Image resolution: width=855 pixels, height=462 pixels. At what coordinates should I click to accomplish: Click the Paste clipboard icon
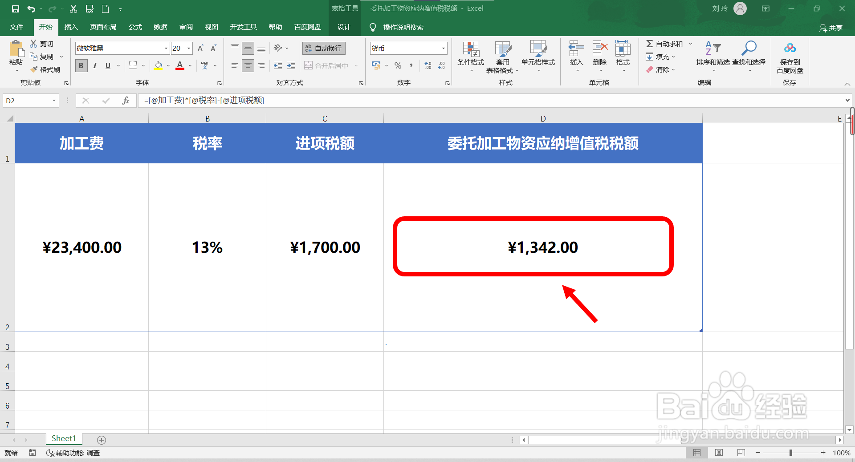tap(16, 49)
